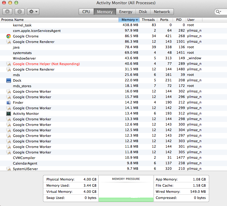Click icon of Chrome Worker PID 302
Viewport: 227px width, 206px height.
coord(9,91)
